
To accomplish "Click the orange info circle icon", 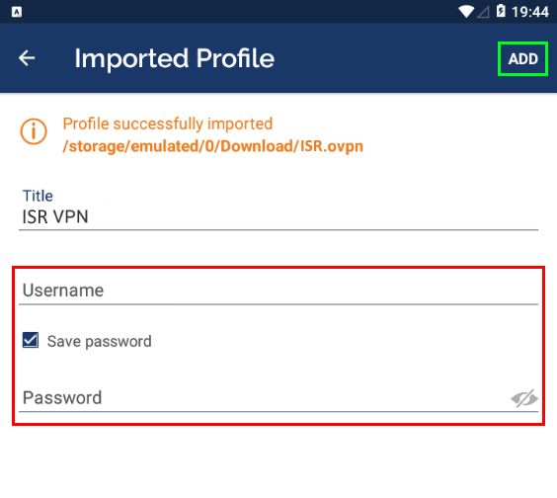I will click(34, 131).
